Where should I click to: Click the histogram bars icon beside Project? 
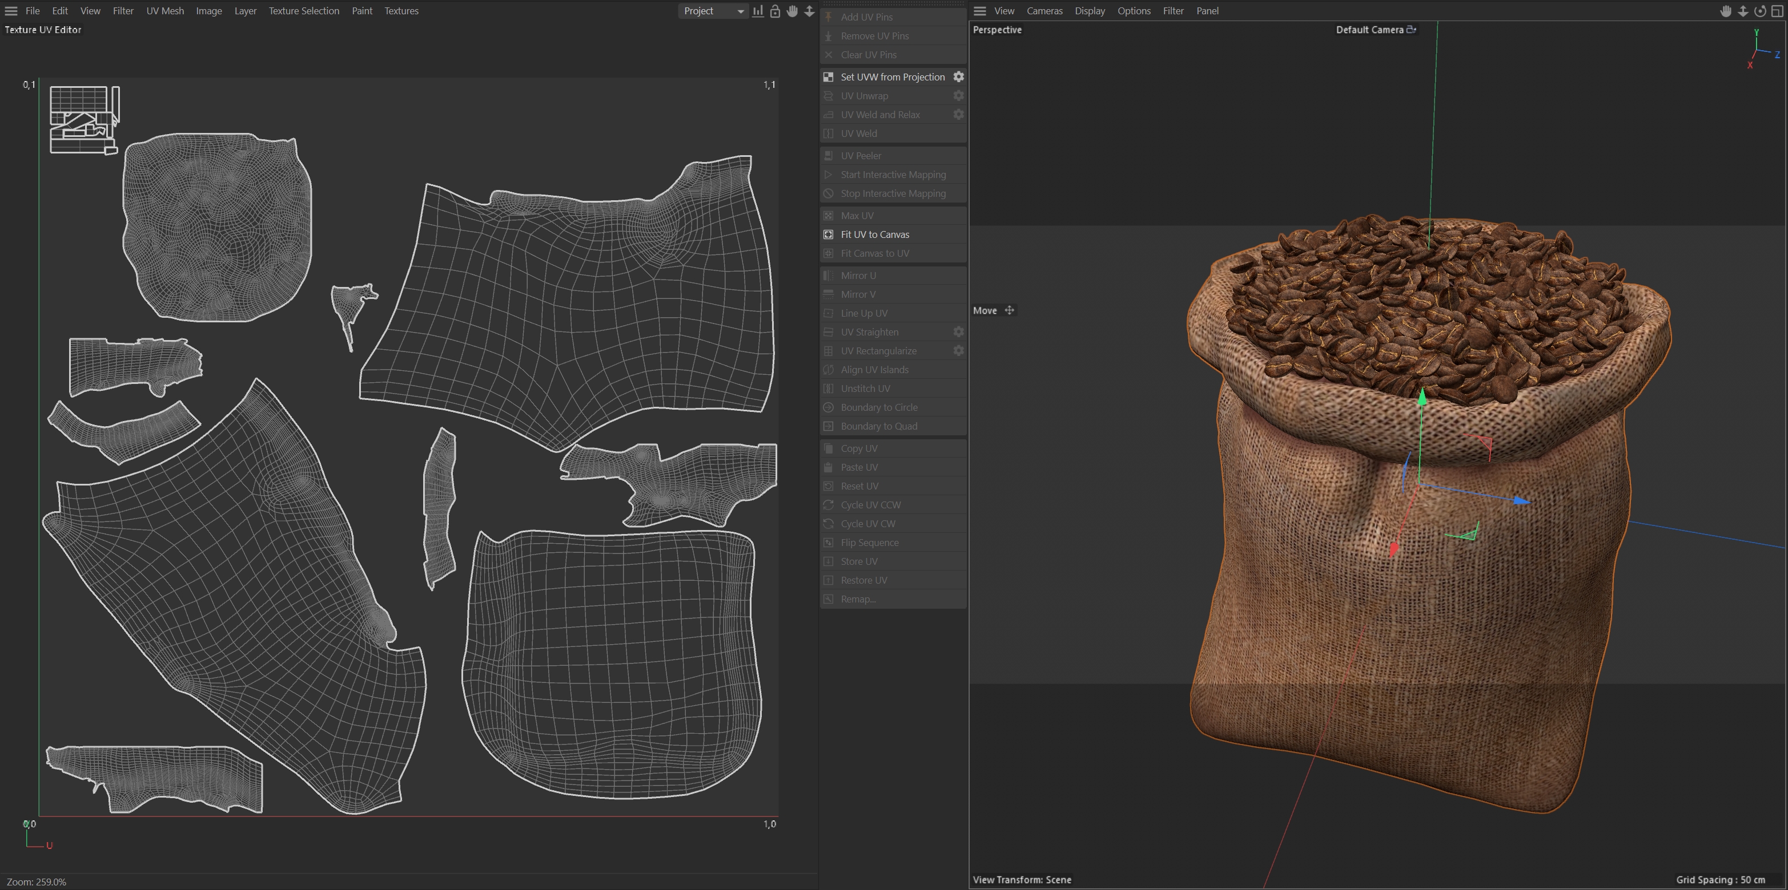click(x=758, y=11)
